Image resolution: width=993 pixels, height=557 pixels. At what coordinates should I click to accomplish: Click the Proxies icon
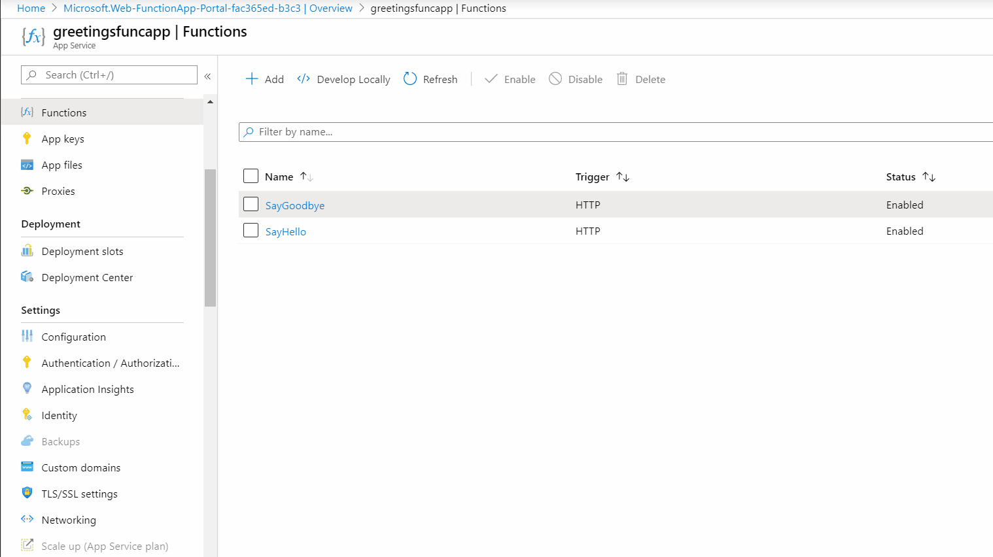click(27, 191)
